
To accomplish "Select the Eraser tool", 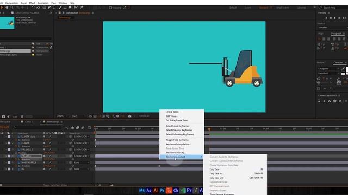I will click(70, 8).
